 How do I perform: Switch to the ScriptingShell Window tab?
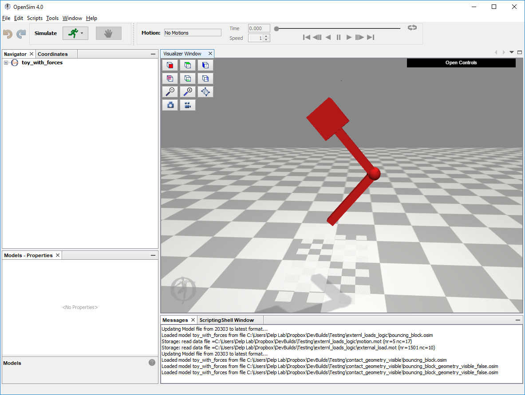(226, 320)
